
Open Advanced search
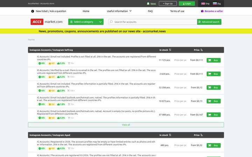pyautogui.click(x=209, y=22)
